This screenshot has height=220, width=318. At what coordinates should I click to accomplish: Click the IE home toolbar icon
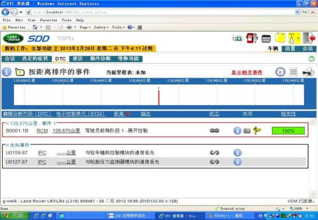pos(35,27)
